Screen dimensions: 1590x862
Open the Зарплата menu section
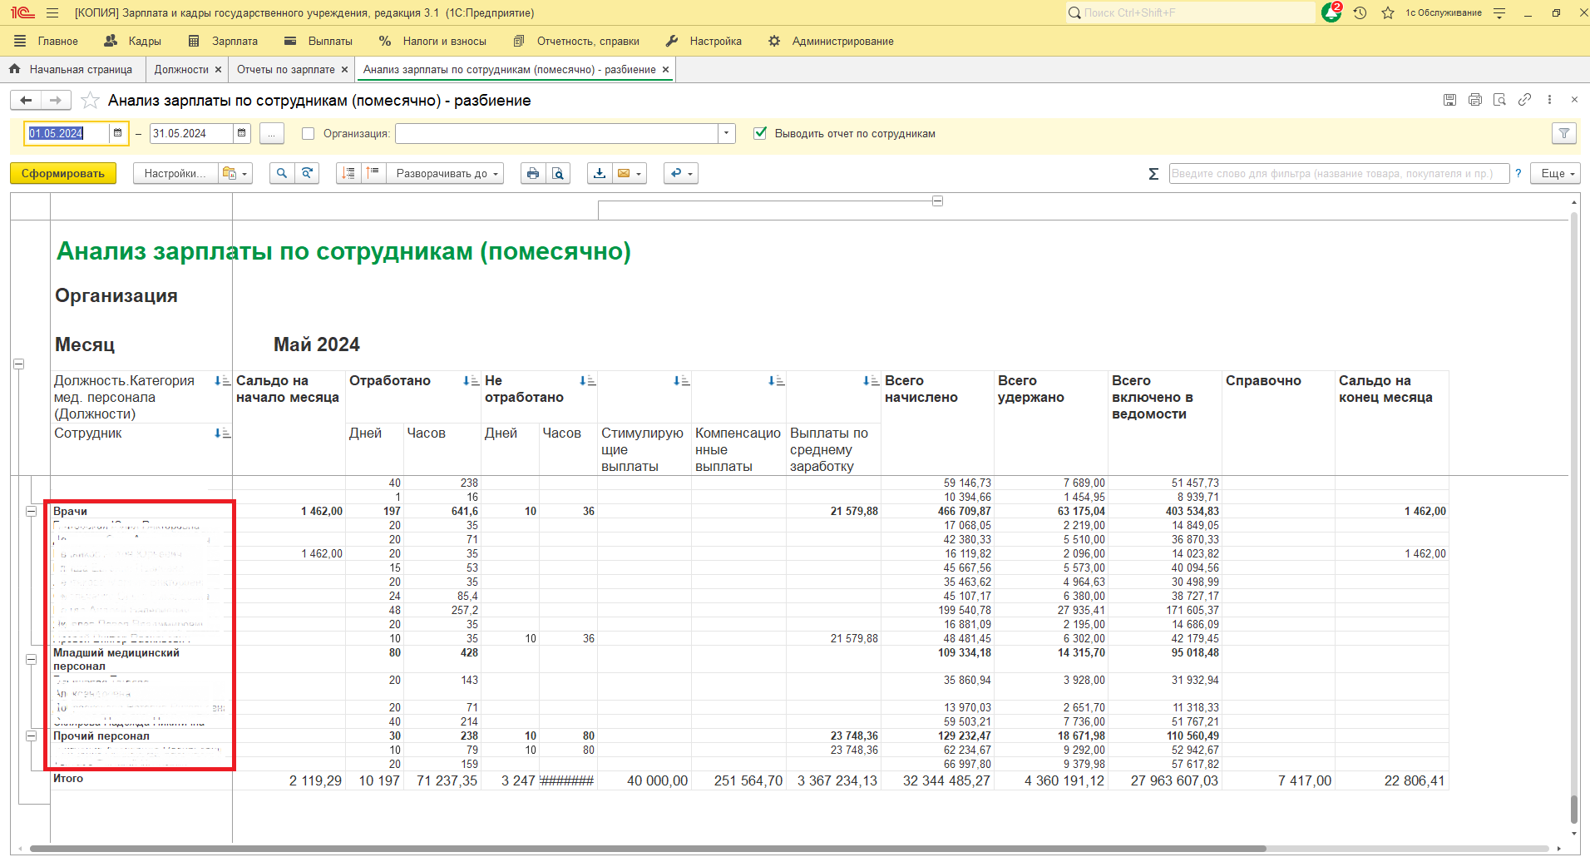[223, 41]
